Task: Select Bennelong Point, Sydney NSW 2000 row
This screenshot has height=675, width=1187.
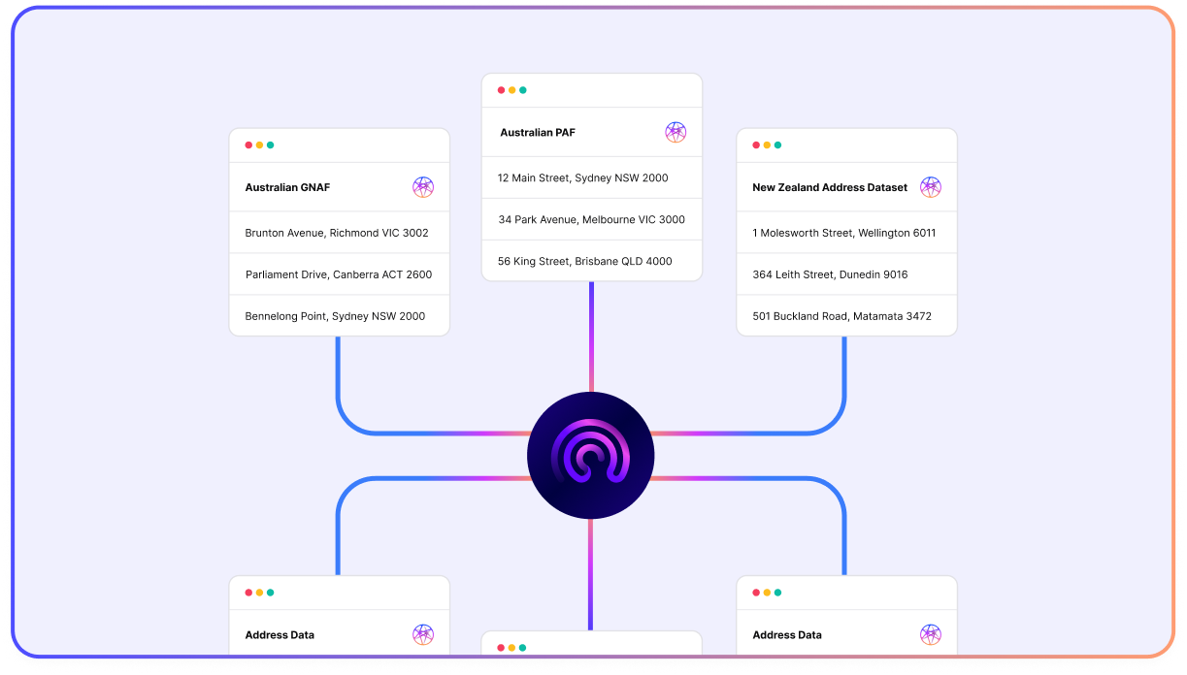Action: point(340,316)
